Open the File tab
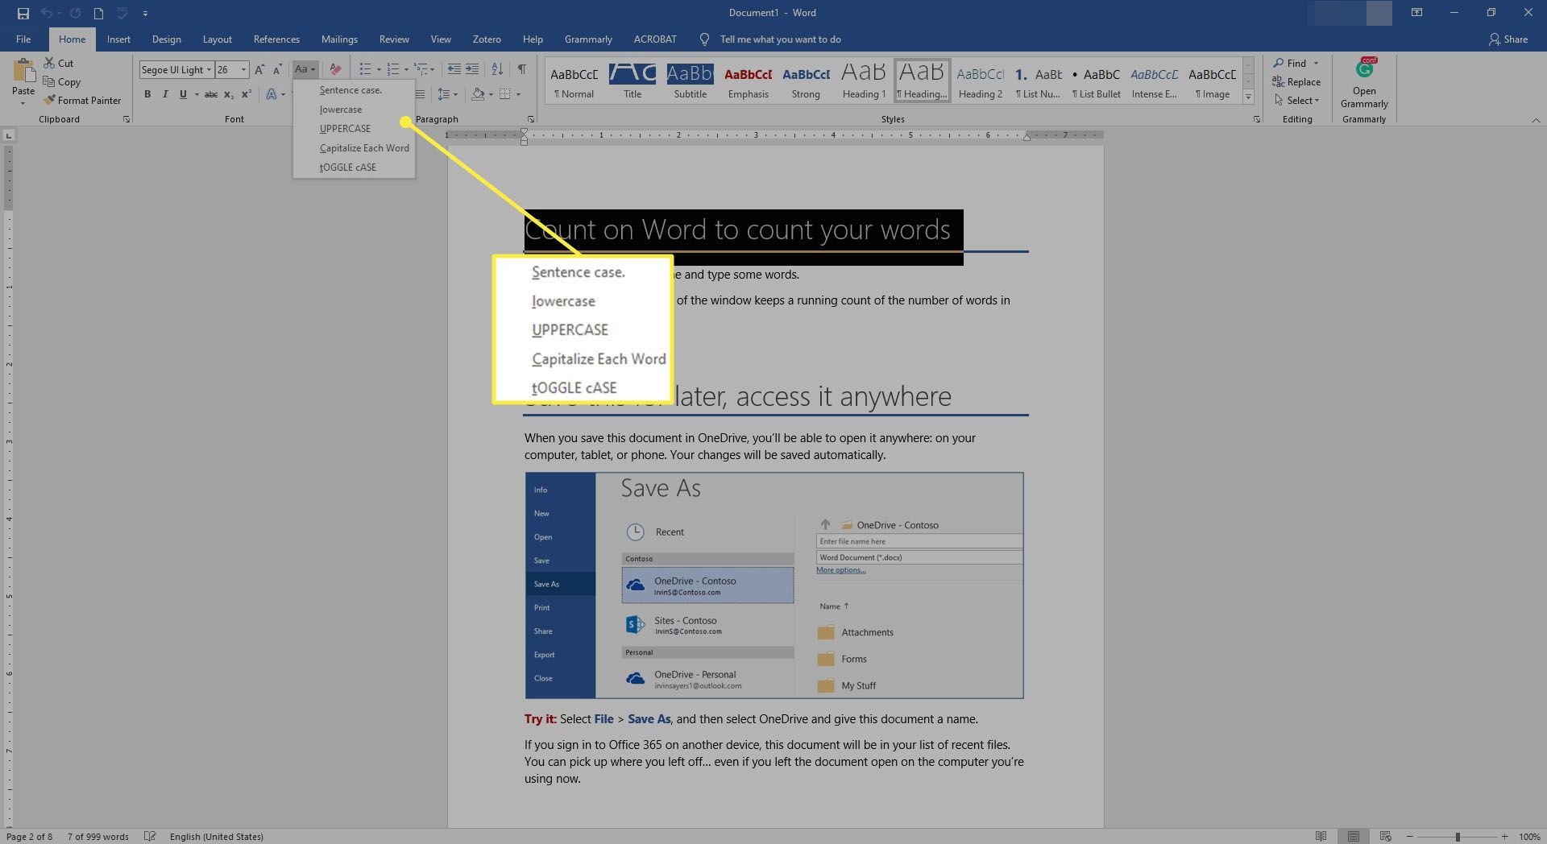The image size is (1547, 844). click(23, 39)
